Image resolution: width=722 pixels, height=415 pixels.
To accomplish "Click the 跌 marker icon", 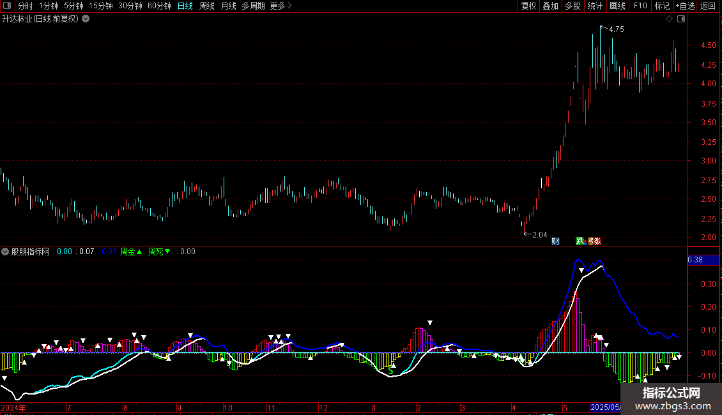I will pyautogui.click(x=580, y=241).
